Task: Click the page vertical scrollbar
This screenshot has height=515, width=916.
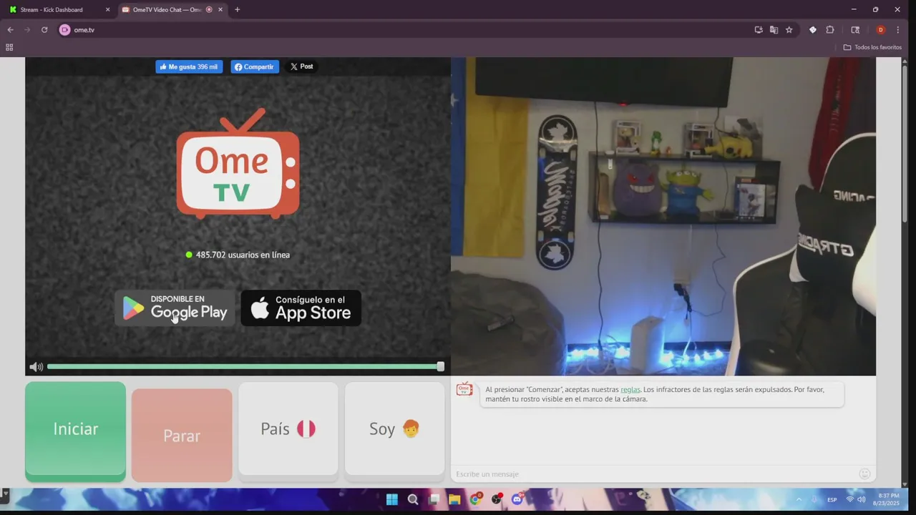Action: click(x=905, y=143)
